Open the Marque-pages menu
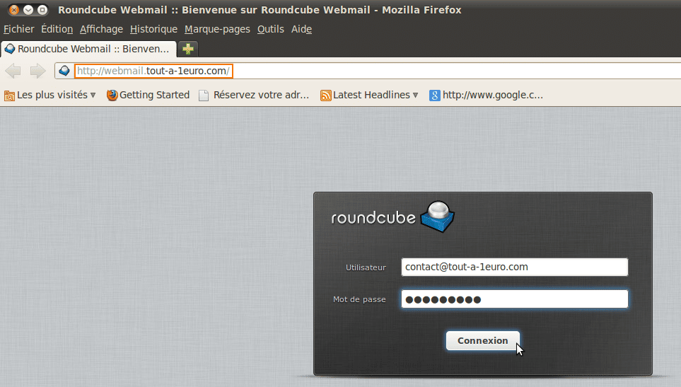 (x=217, y=29)
